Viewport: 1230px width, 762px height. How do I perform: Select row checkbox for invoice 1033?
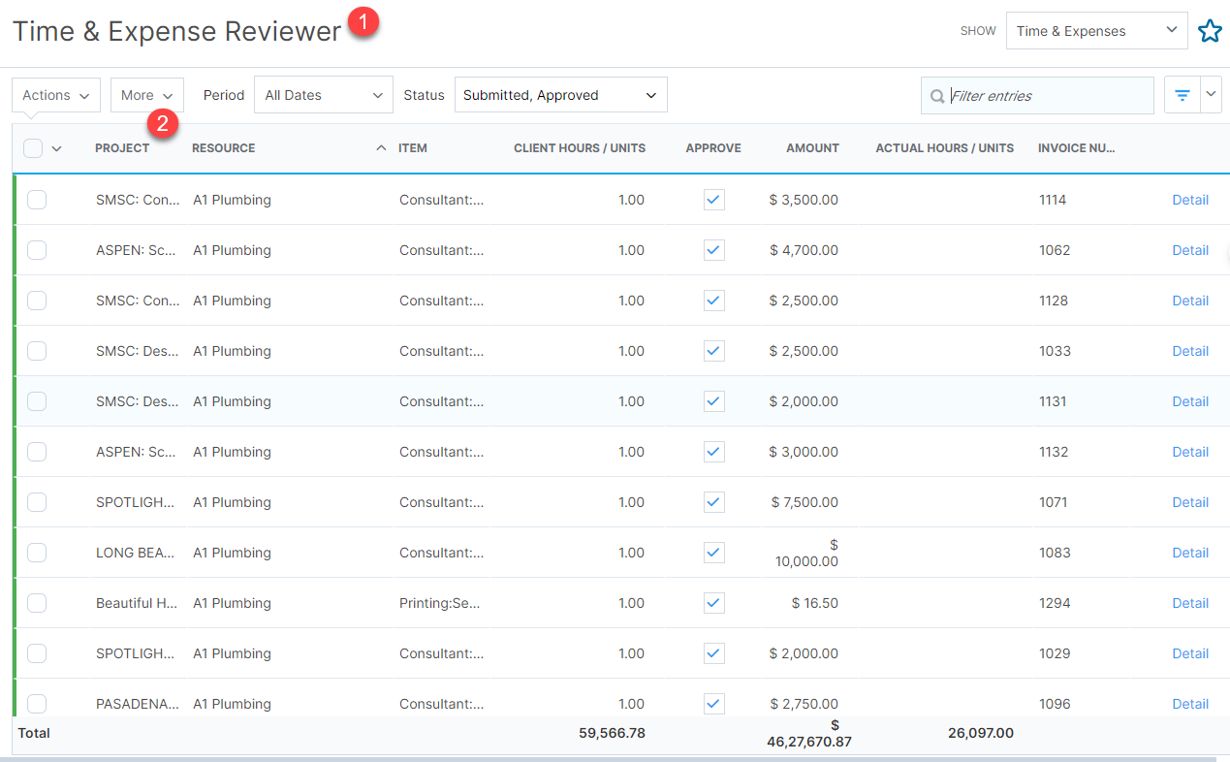click(x=37, y=351)
